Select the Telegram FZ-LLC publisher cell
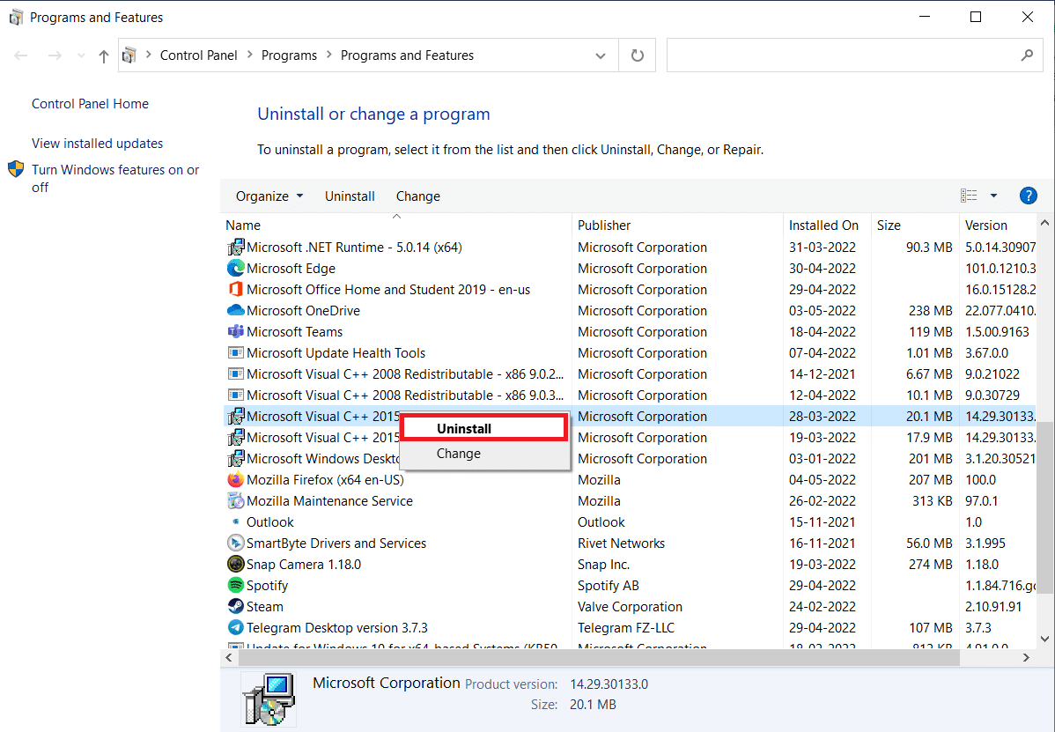1055x732 pixels. (626, 628)
